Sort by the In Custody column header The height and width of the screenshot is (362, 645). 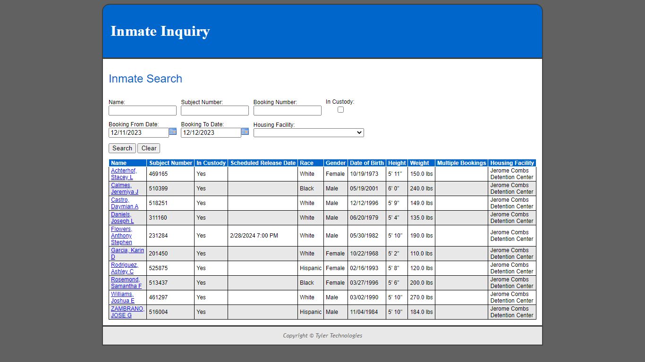[x=211, y=163]
